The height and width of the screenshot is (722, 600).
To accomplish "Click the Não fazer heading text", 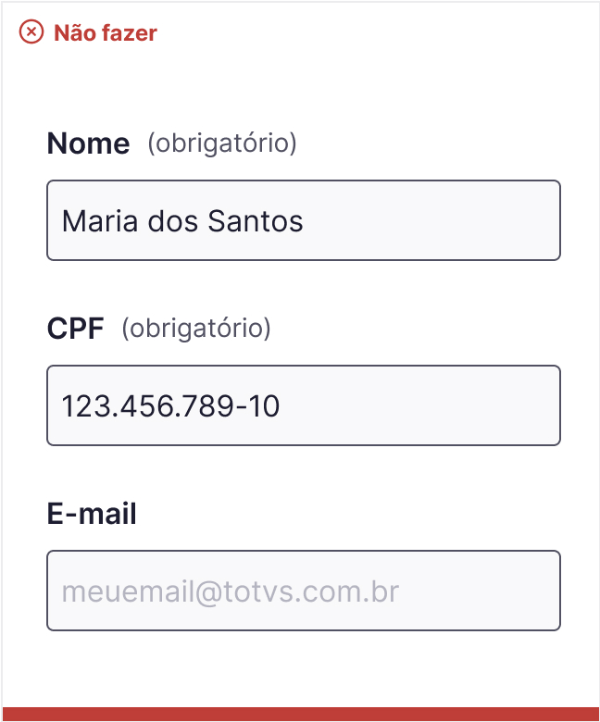I will coord(106,33).
